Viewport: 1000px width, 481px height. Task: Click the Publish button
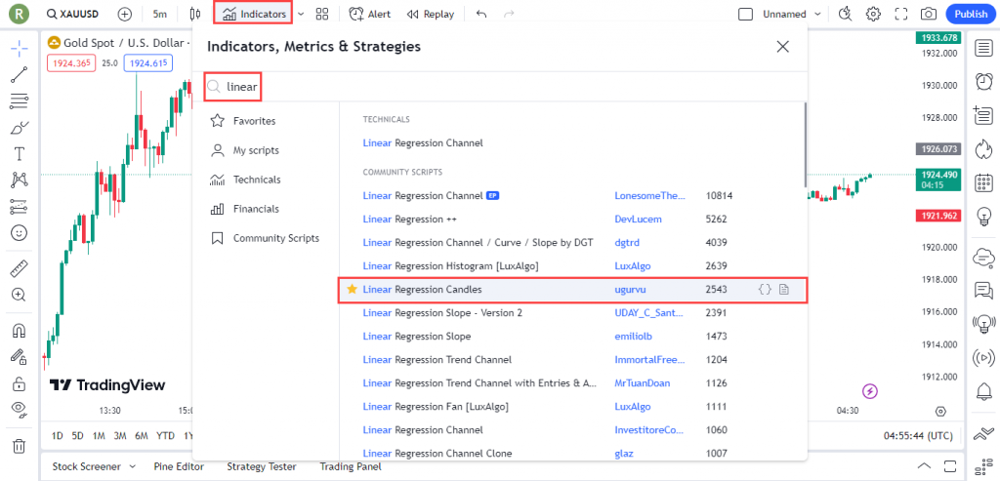971,14
